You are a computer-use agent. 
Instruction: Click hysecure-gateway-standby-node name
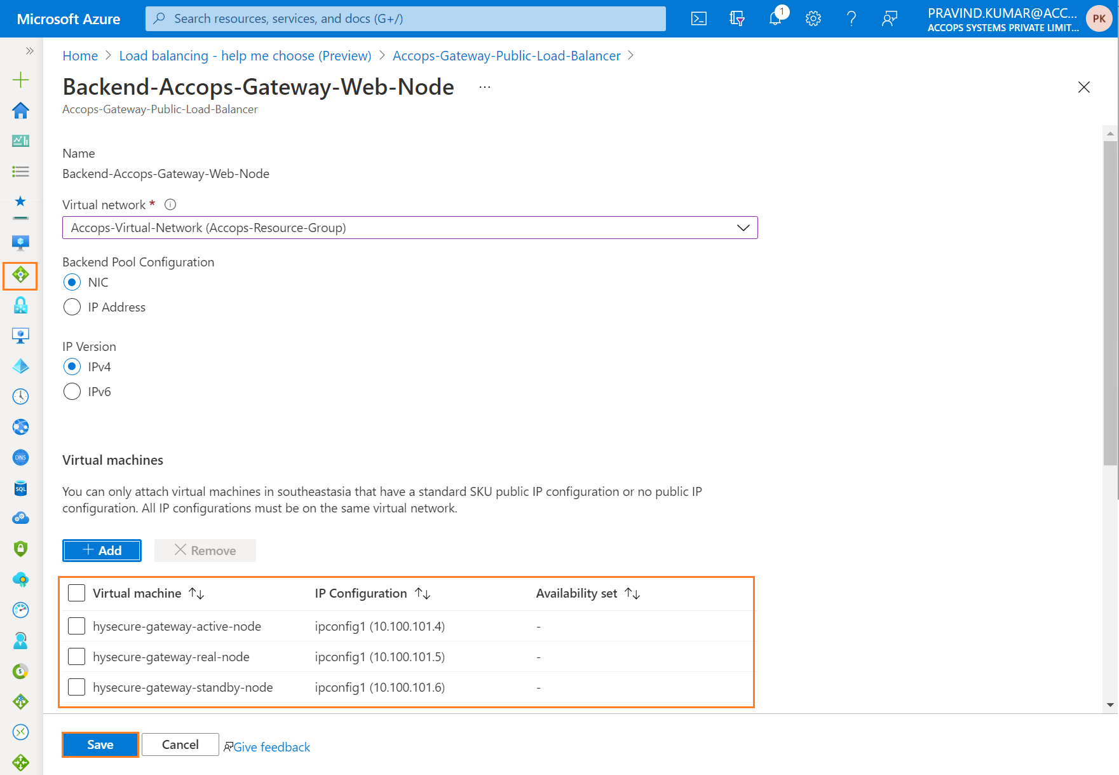tap(183, 687)
